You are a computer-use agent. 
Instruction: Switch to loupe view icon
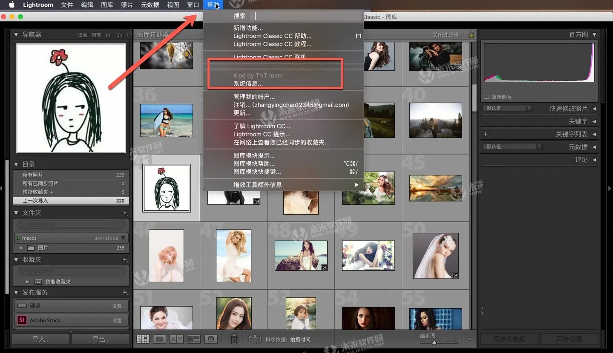(x=160, y=339)
